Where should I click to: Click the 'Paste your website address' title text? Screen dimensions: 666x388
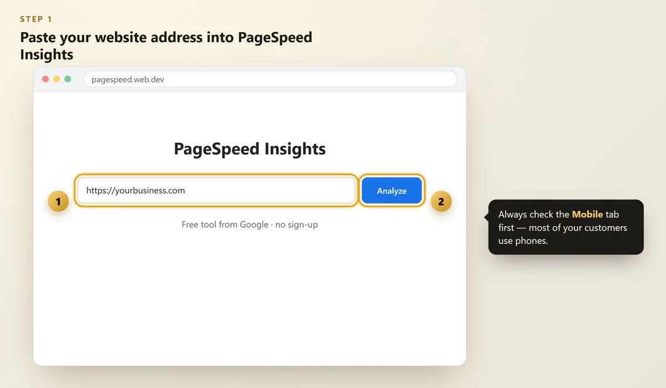pos(167,46)
